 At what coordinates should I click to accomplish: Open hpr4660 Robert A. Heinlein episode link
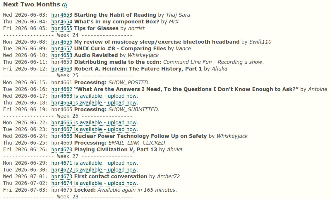(x=62, y=69)
